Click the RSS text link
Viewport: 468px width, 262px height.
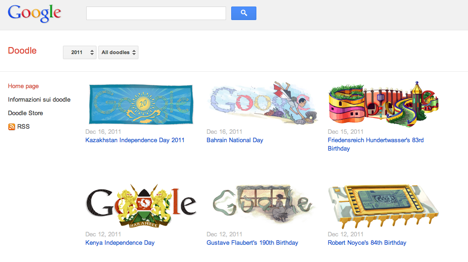click(x=23, y=126)
